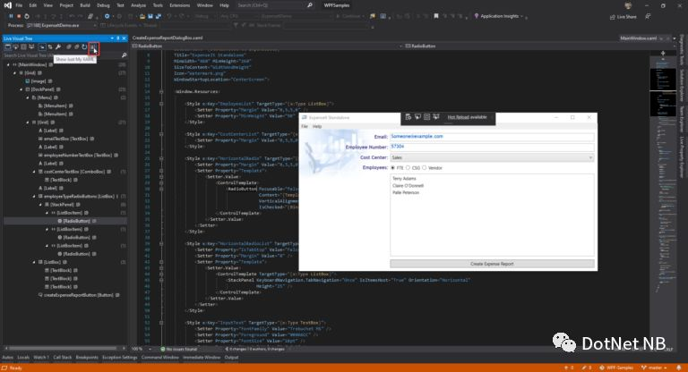Click Display Layout Adorners icon on in-app toolbar
The width and height of the screenshot is (688, 372).
tap(426, 117)
